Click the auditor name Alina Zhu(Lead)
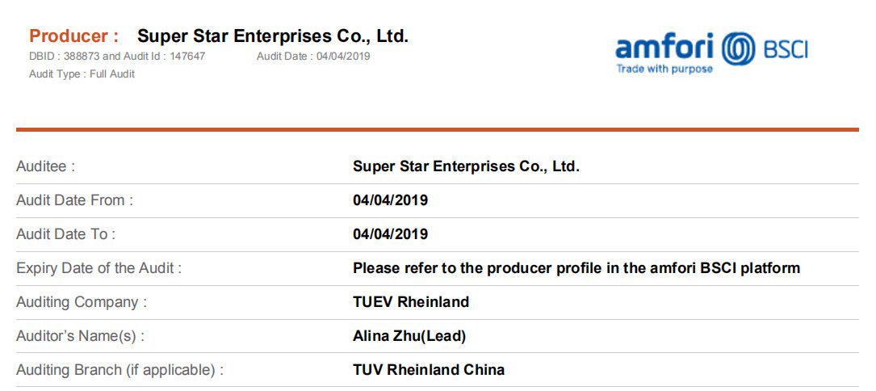876x391 pixels. pos(409,336)
